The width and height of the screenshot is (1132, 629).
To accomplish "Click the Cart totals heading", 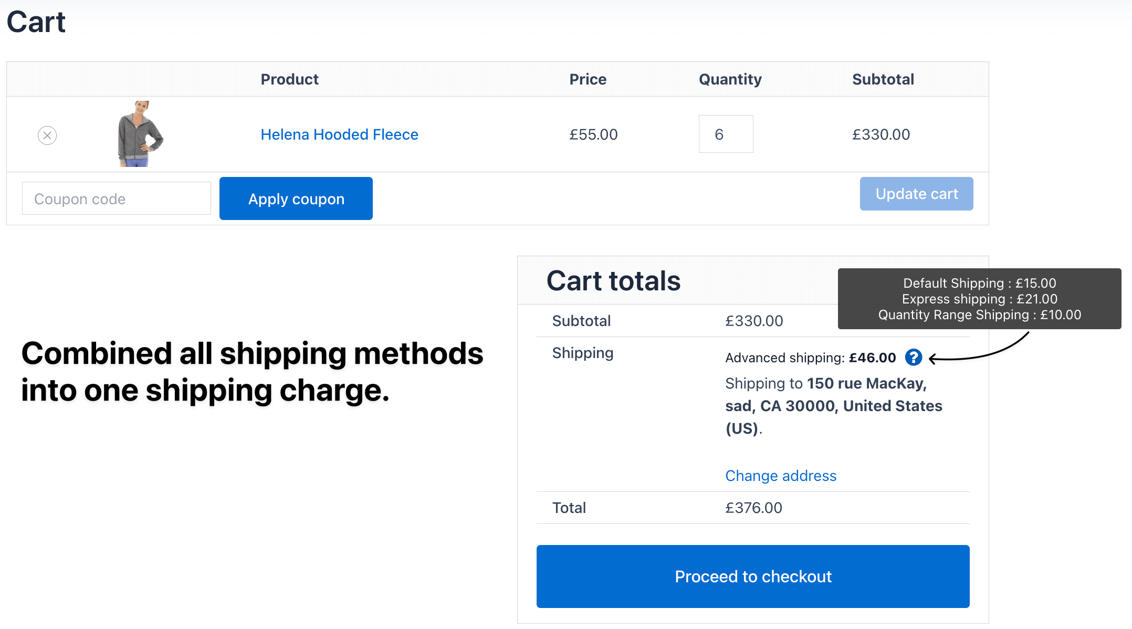I will point(613,281).
